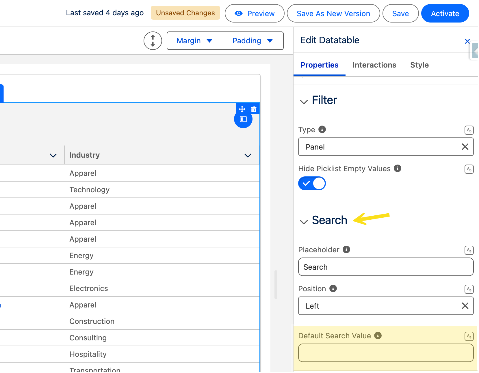Click the move handle icon on datatable
This screenshot has height=373, width=479.
pyautogui.click(x=242, y=109)
